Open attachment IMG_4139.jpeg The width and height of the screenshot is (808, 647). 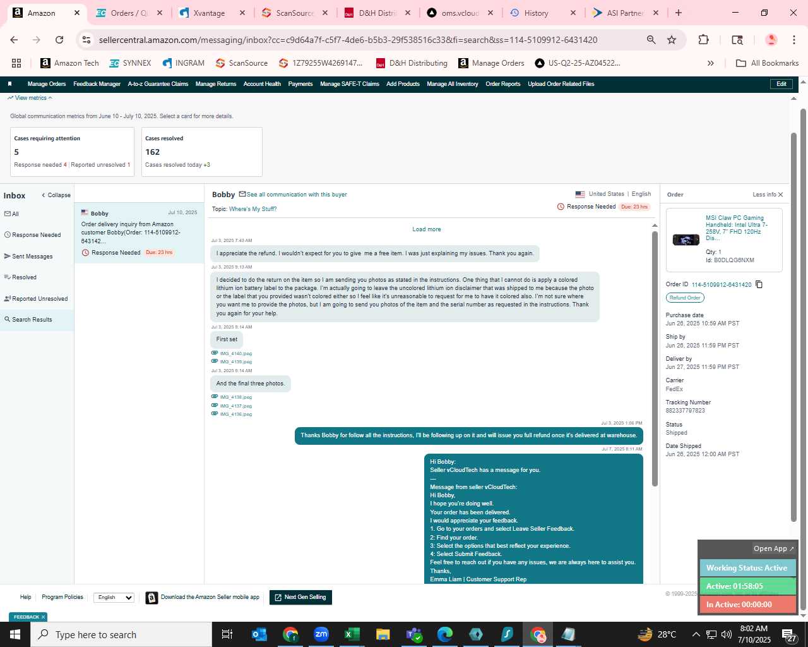[235, 362]
